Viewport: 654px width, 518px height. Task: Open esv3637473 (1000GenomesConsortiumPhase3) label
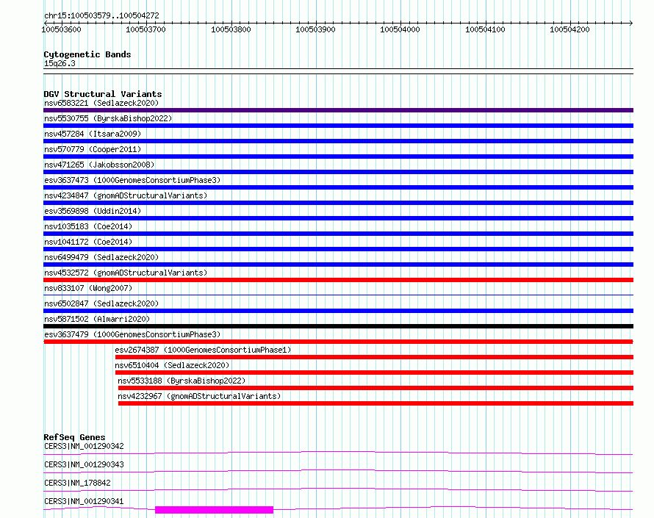click(x=132, y=180)
